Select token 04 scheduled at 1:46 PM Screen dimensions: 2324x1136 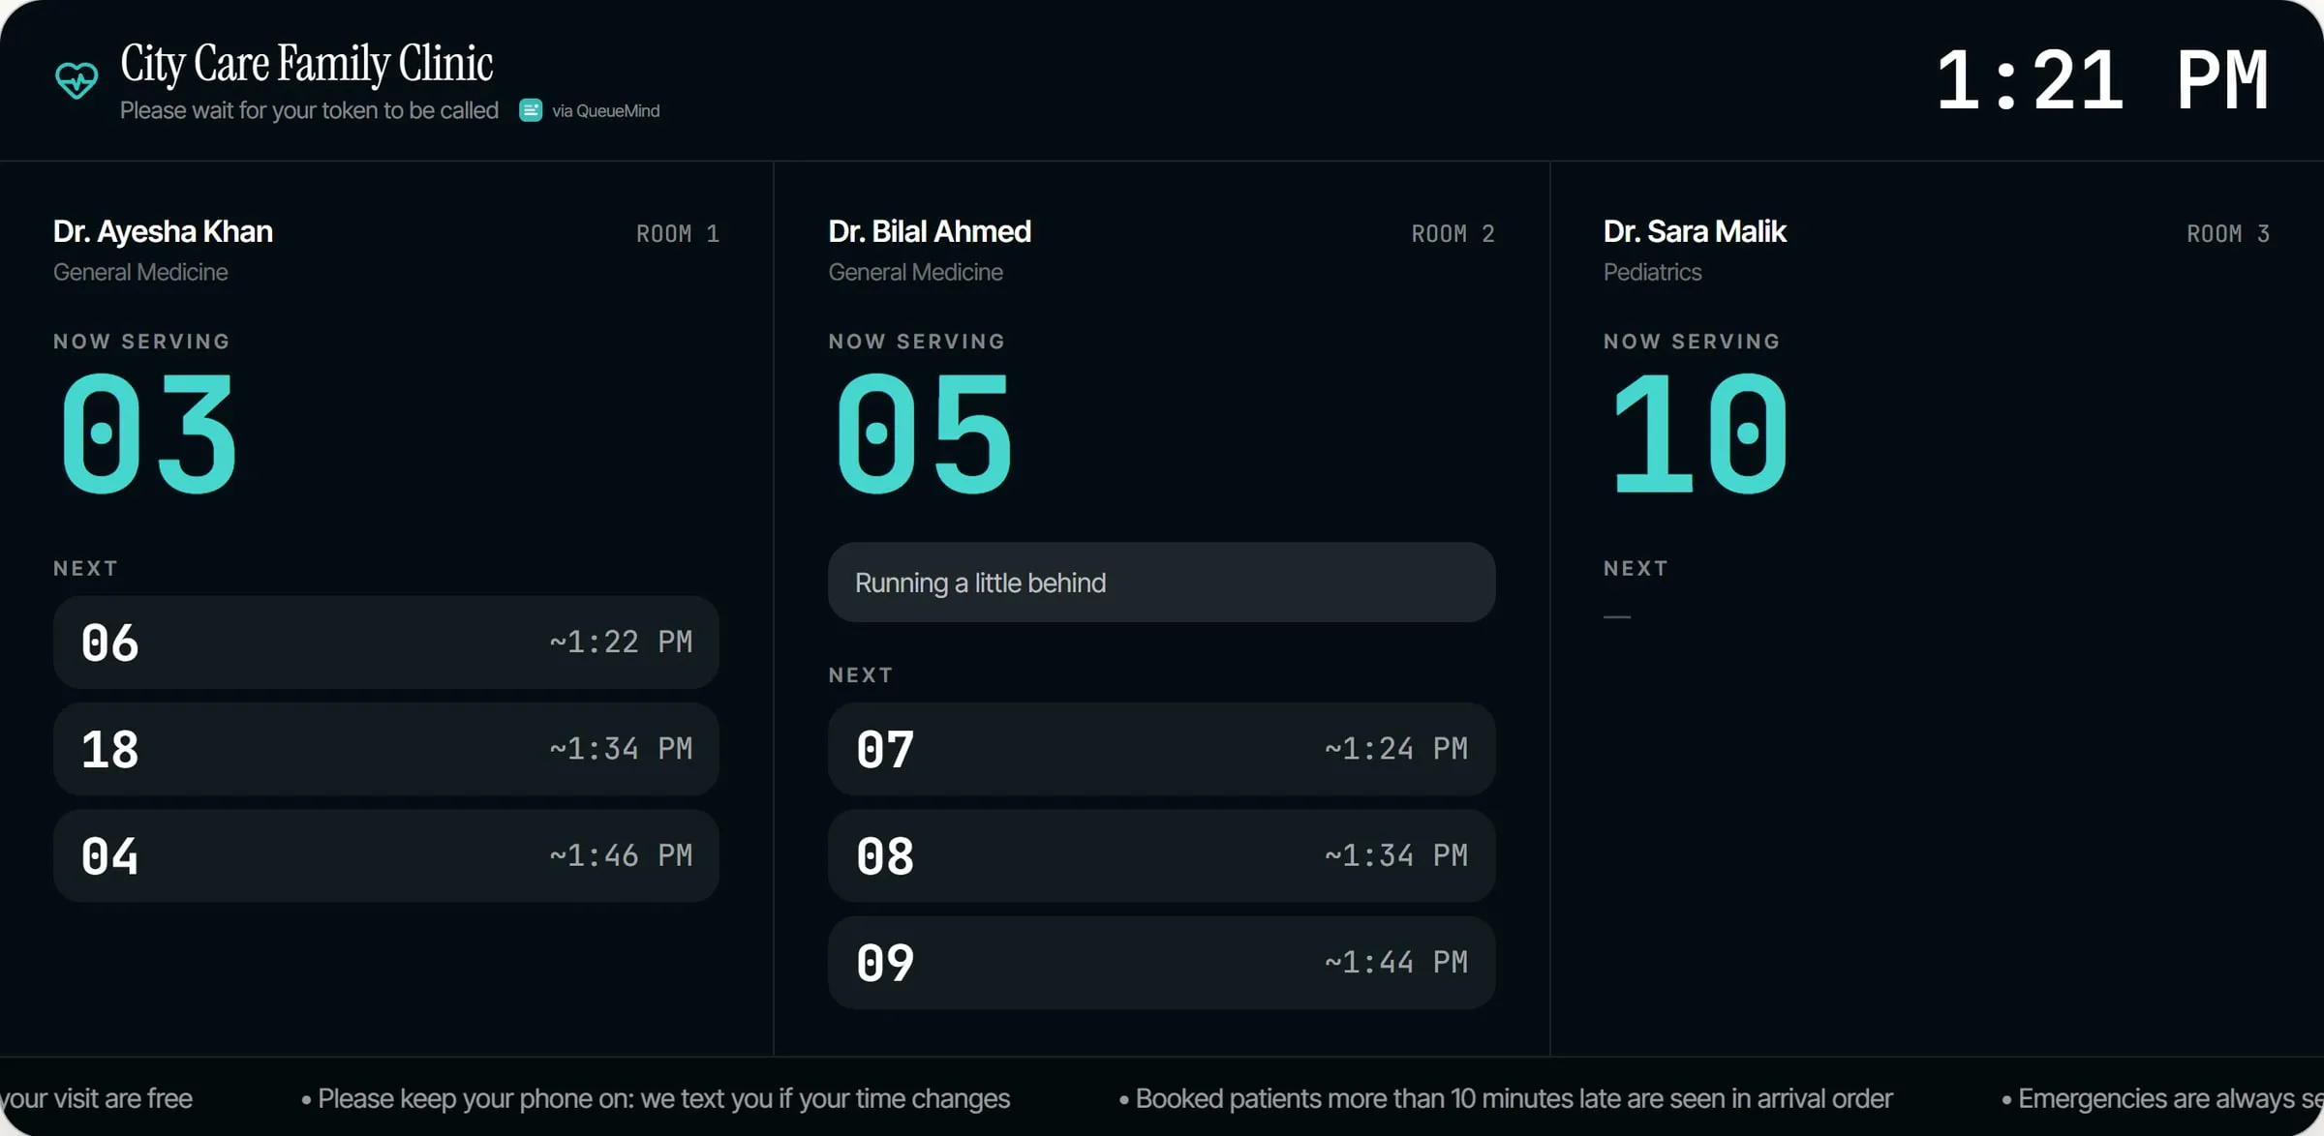(386, 855)
